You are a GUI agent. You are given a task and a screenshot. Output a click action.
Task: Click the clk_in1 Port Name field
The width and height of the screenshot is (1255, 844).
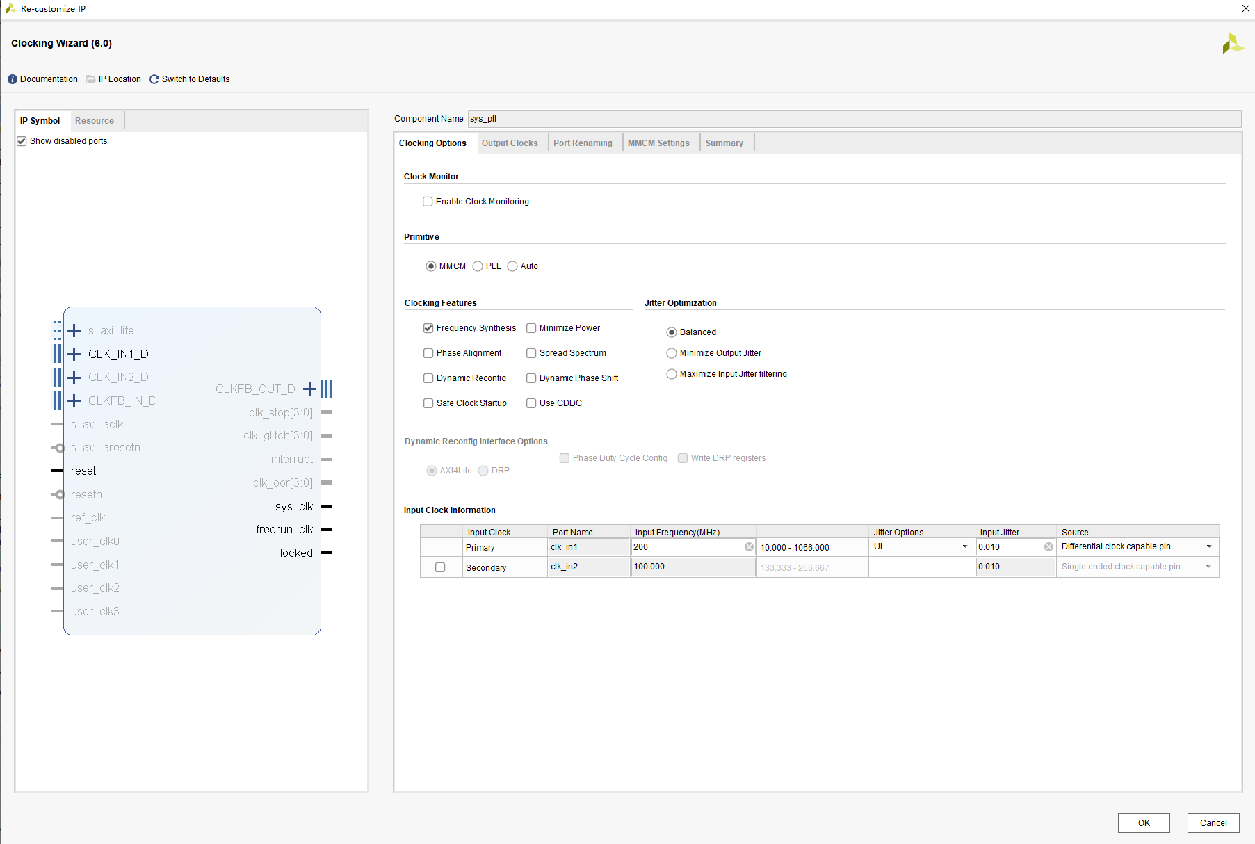click(589, 547)
